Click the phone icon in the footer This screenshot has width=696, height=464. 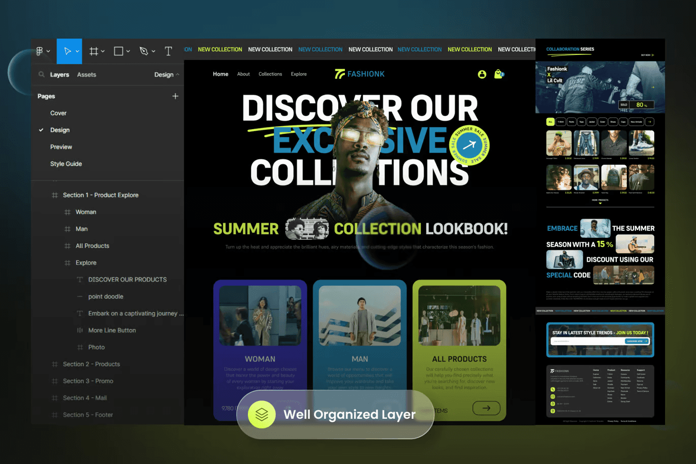pos(553,389)
